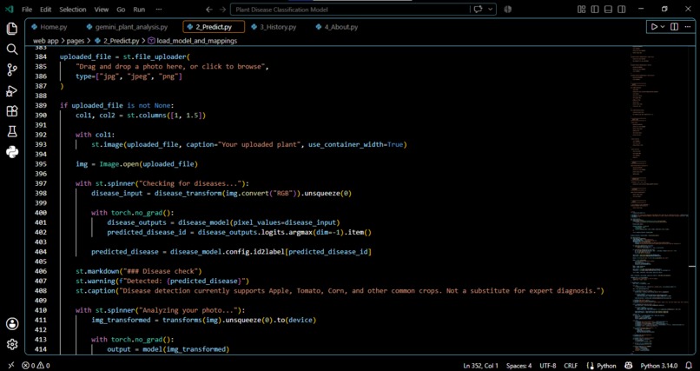Toggle the Primary Side Bar

point(595,10)
